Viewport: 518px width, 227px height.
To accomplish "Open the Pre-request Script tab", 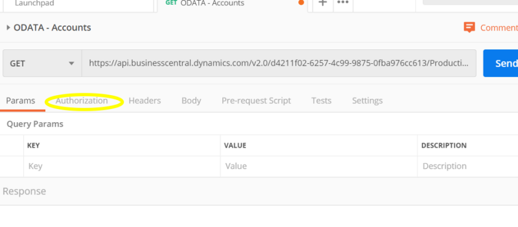I will [257, 101].
